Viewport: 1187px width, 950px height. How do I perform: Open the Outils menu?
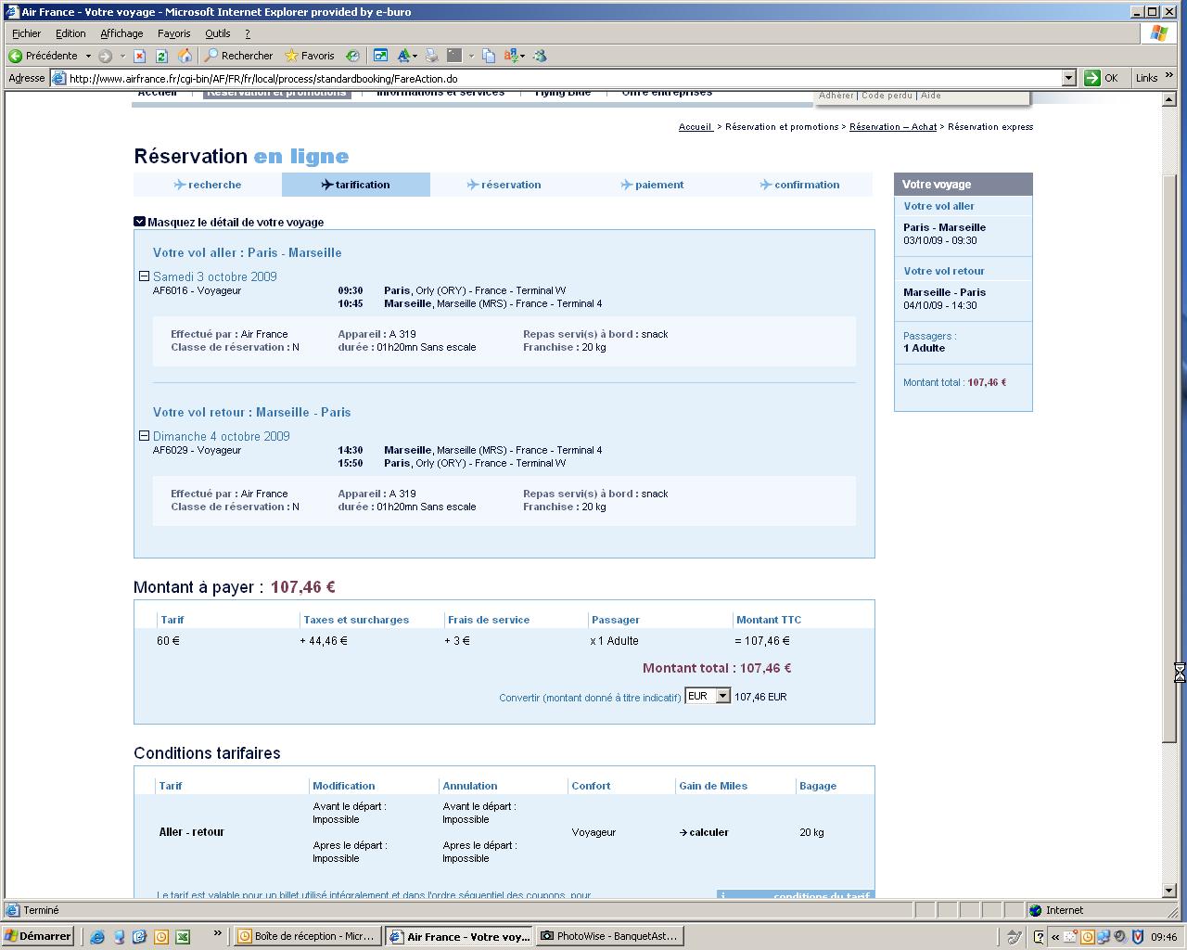pyautogui.click(x=217, y=33)
